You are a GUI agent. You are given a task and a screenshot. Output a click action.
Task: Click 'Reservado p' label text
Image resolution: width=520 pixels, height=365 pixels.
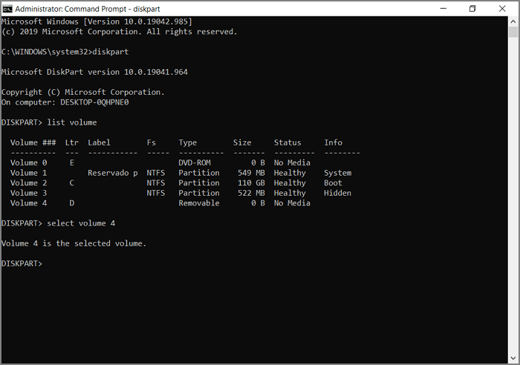pyautogui.click(x=113, y=173)
